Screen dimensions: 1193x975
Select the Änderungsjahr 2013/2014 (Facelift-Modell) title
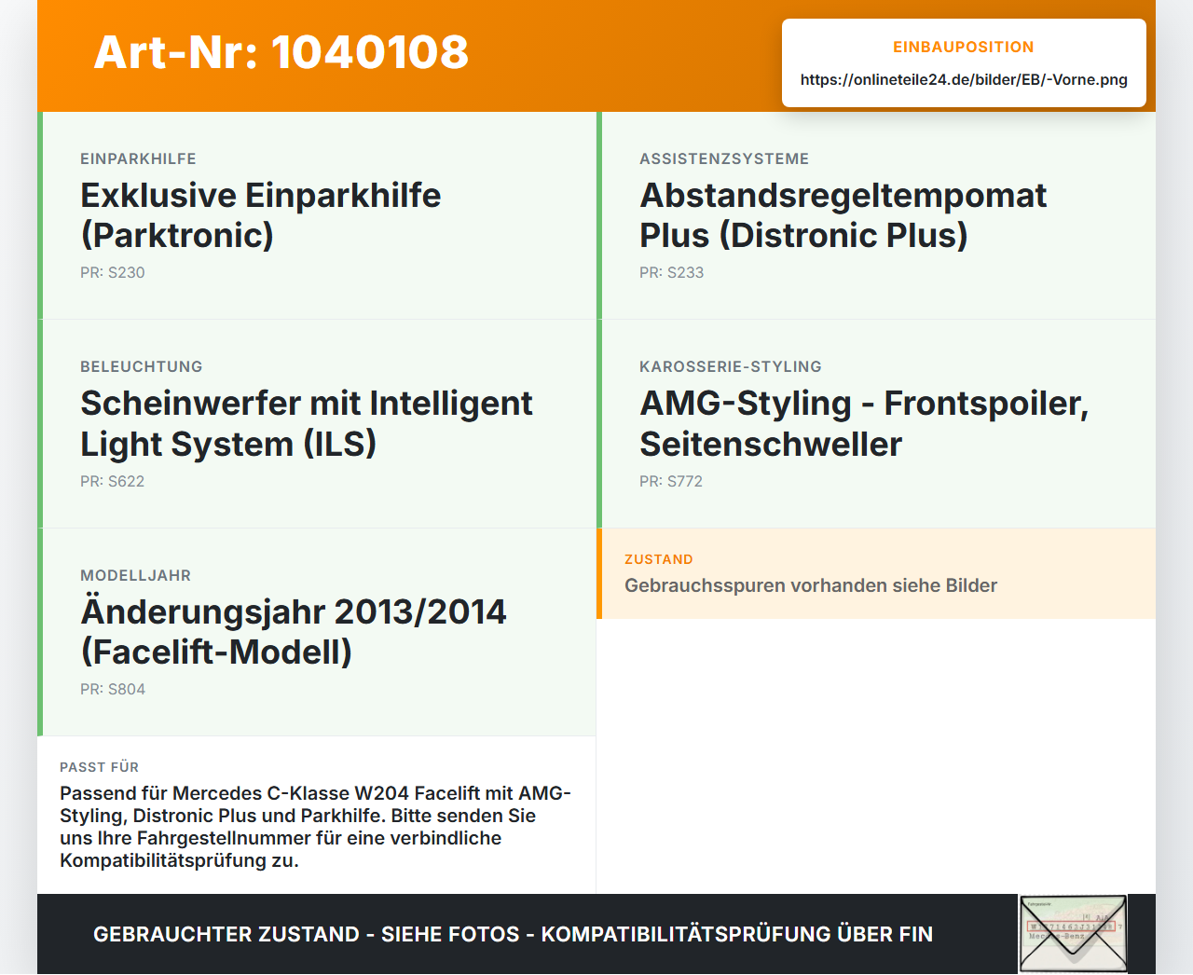pyautogui.click(x=294, y=632)
